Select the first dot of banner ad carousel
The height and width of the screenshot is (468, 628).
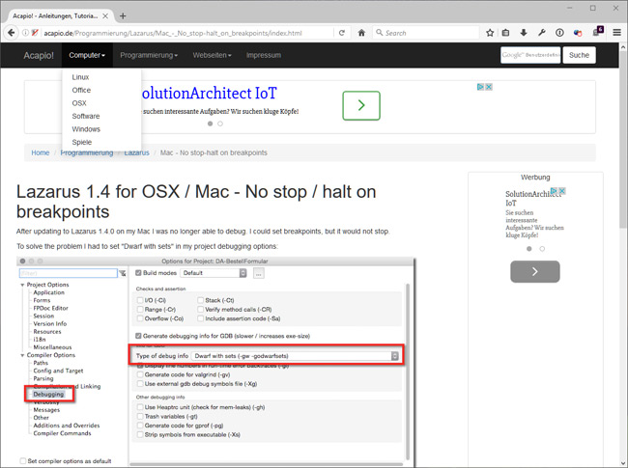(x=210, y=124)
